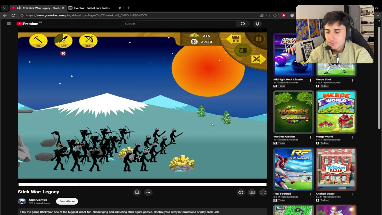Screen dimensions: 382x215
Task: Open the red extension icon in toolbar
Action: click(x=284, y=15)
